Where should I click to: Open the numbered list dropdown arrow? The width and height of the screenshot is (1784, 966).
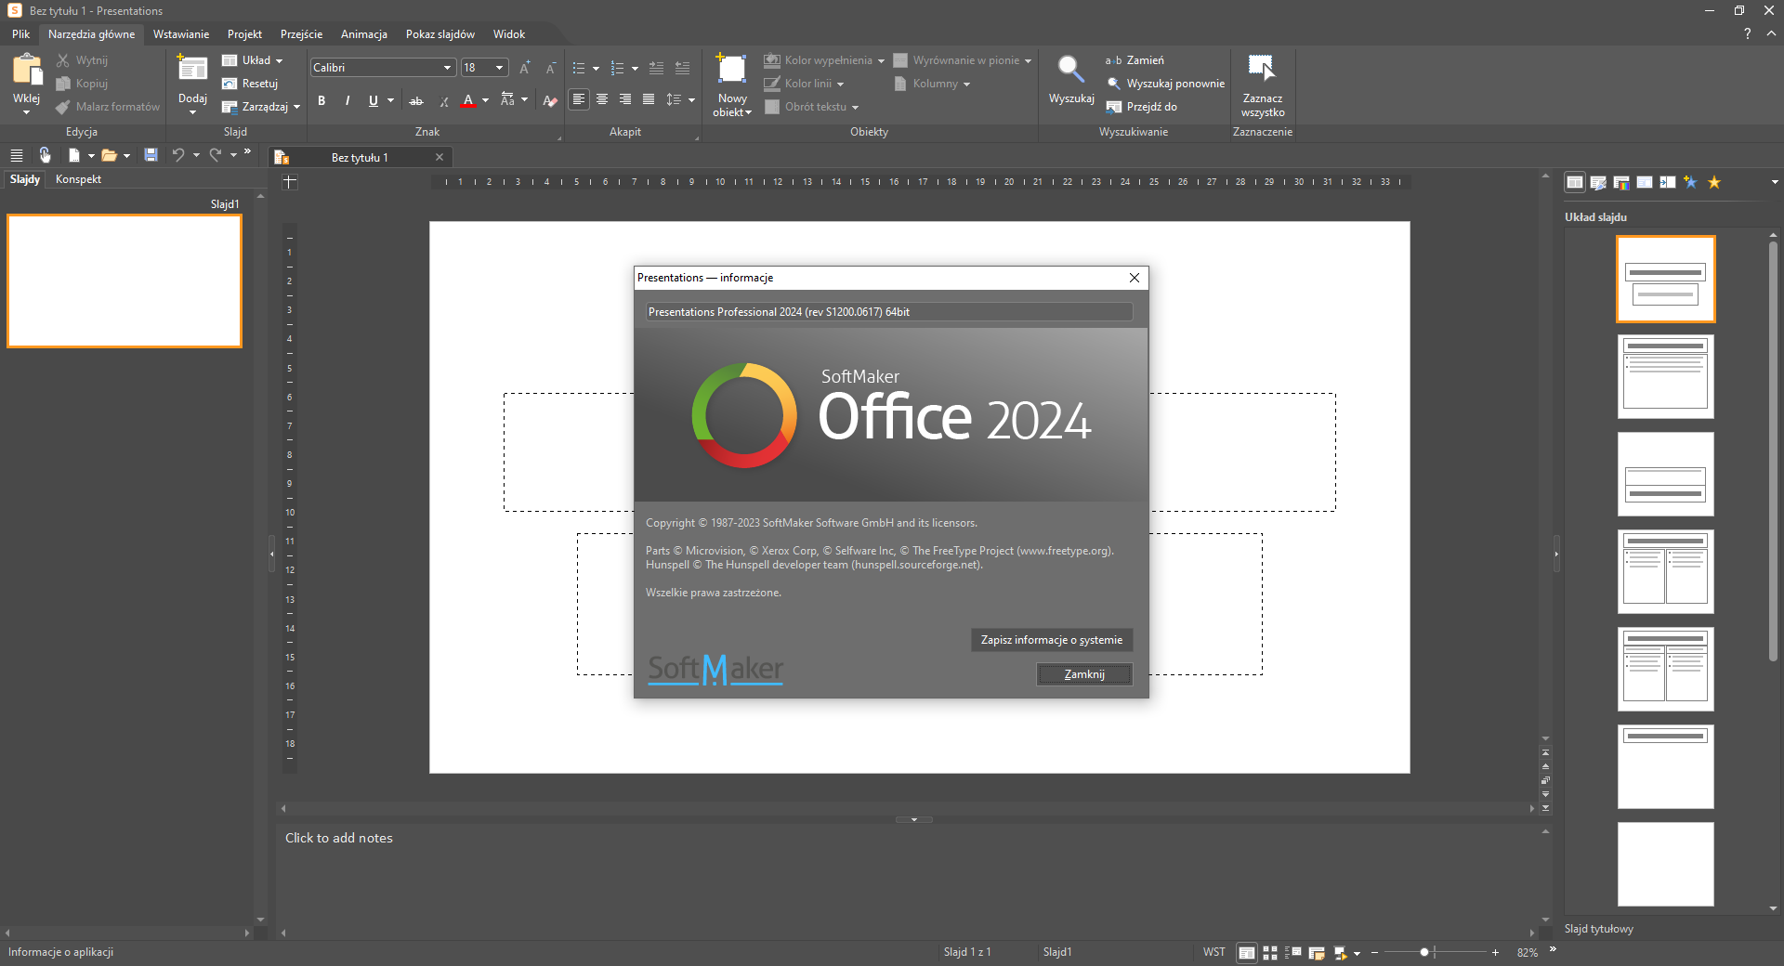[x=635, y=68]
